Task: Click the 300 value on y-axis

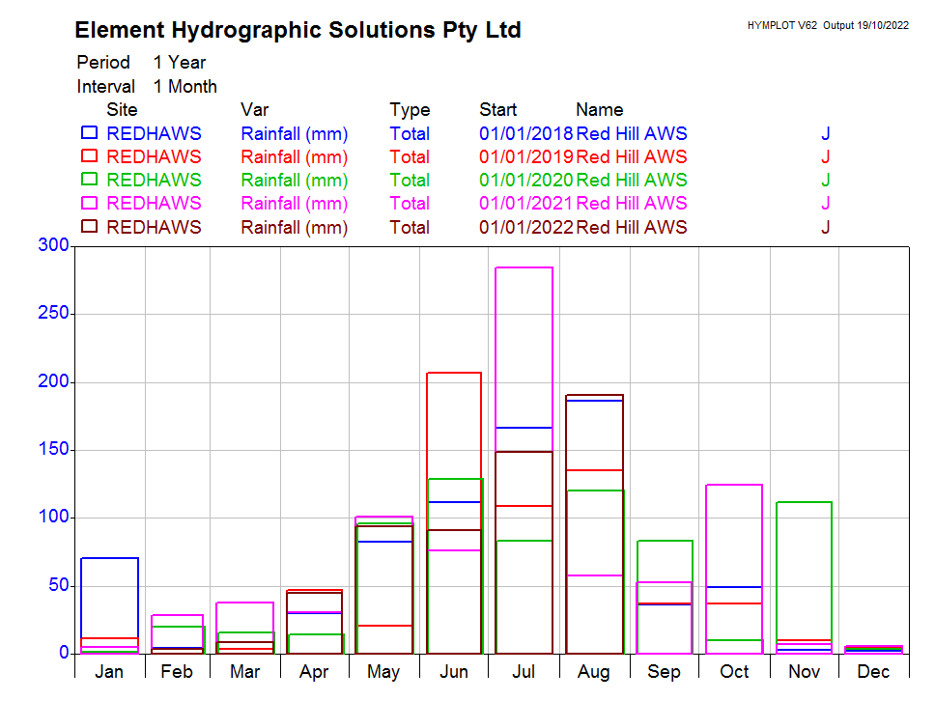Action: pyautogui.click(x=53, y=246)
